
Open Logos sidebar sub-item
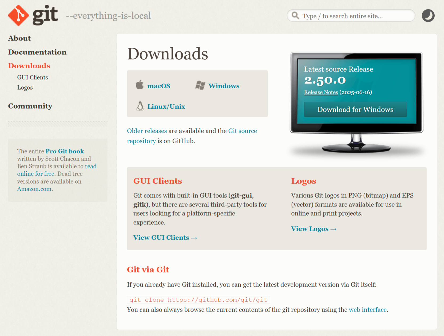25,88
